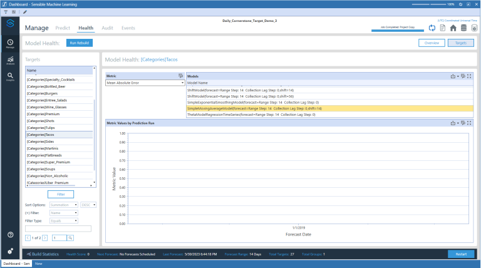Open the help question mark icon
Image resolution: width=481 pixels, height=268 pixels.
(10, 235)
